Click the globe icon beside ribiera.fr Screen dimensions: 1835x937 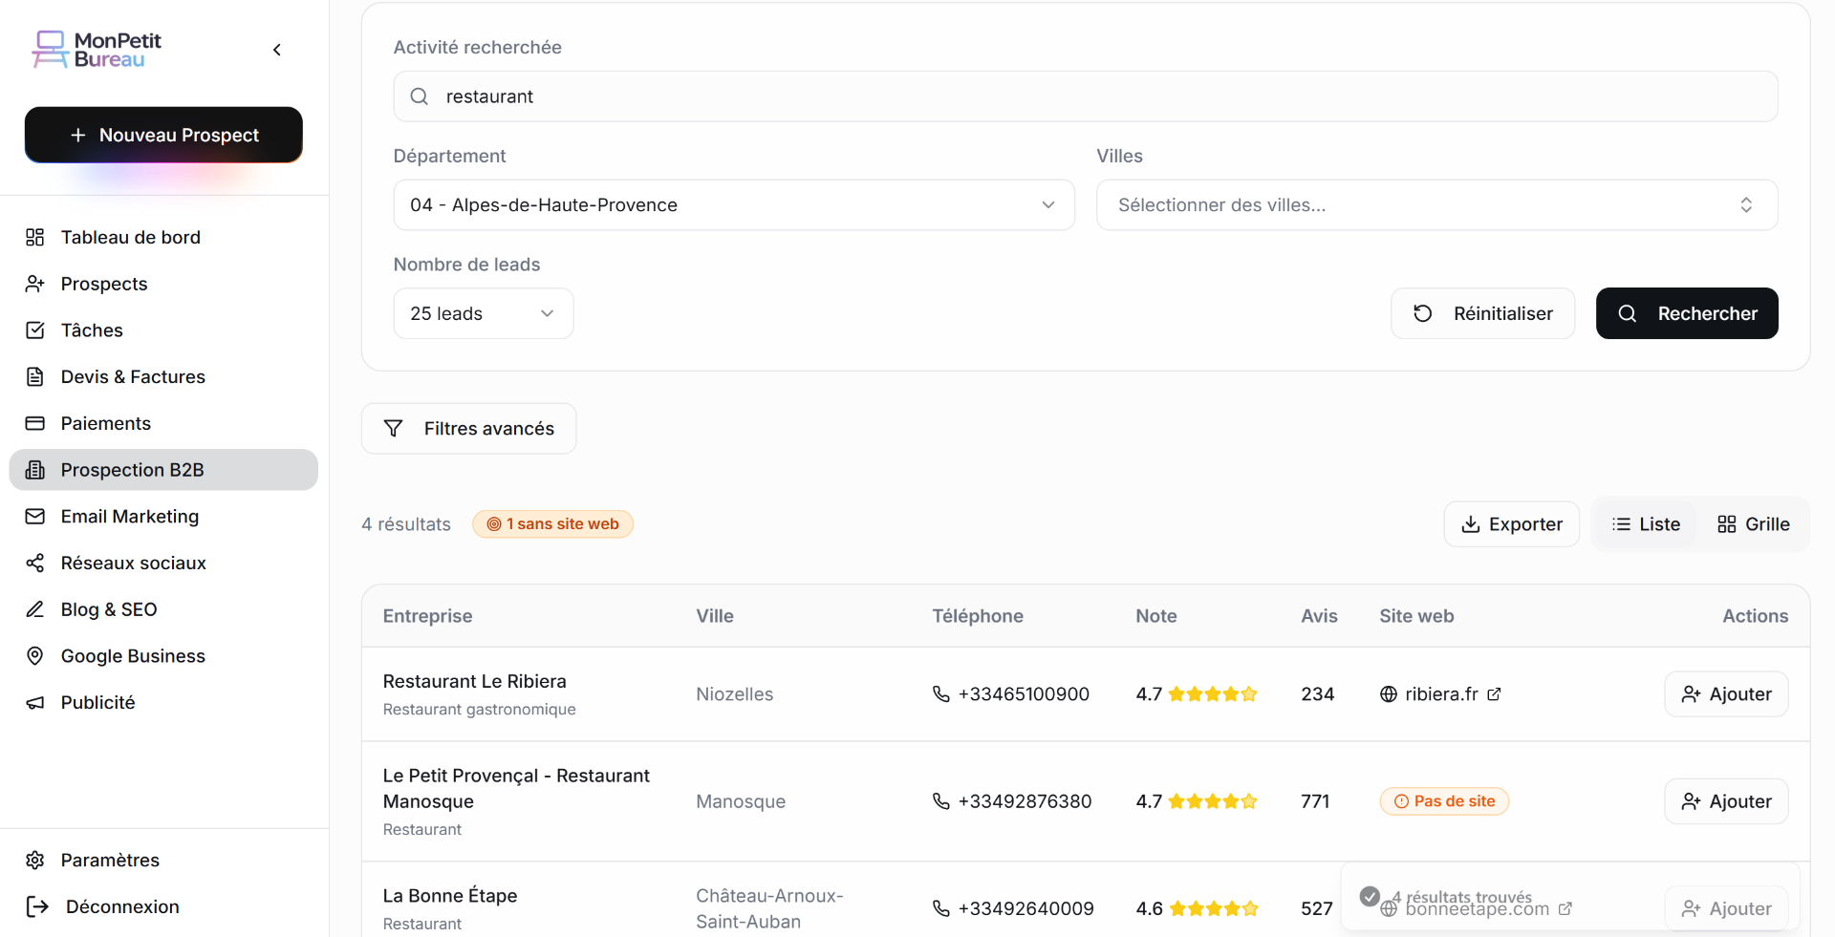point(1389,694)
